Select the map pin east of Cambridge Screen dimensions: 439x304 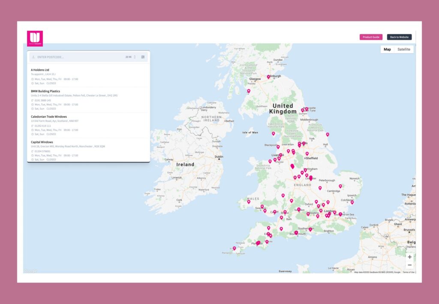tap(340, 186)
